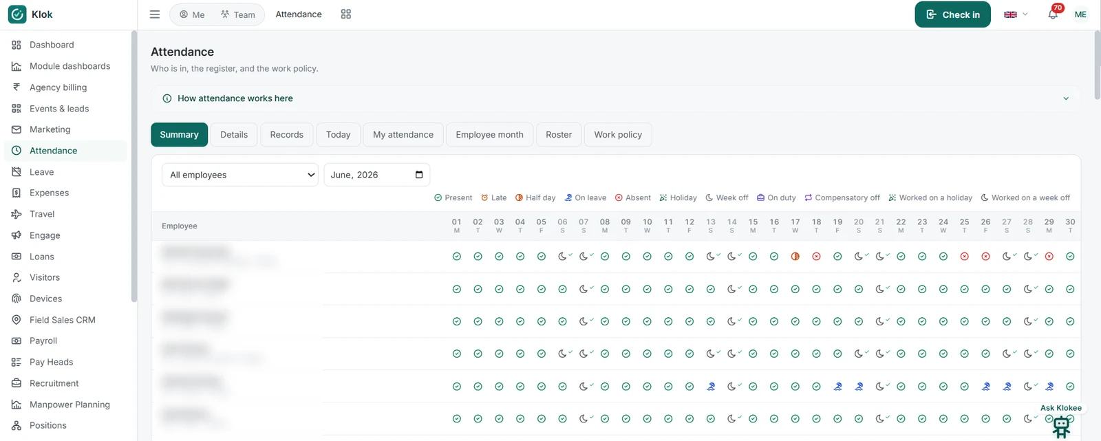1101x441 pixels.
Task: Click the day 01 M column header
Action: coord(457,226)
